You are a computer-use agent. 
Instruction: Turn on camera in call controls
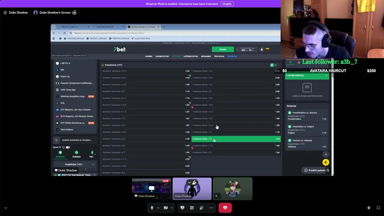coord(166,208)
